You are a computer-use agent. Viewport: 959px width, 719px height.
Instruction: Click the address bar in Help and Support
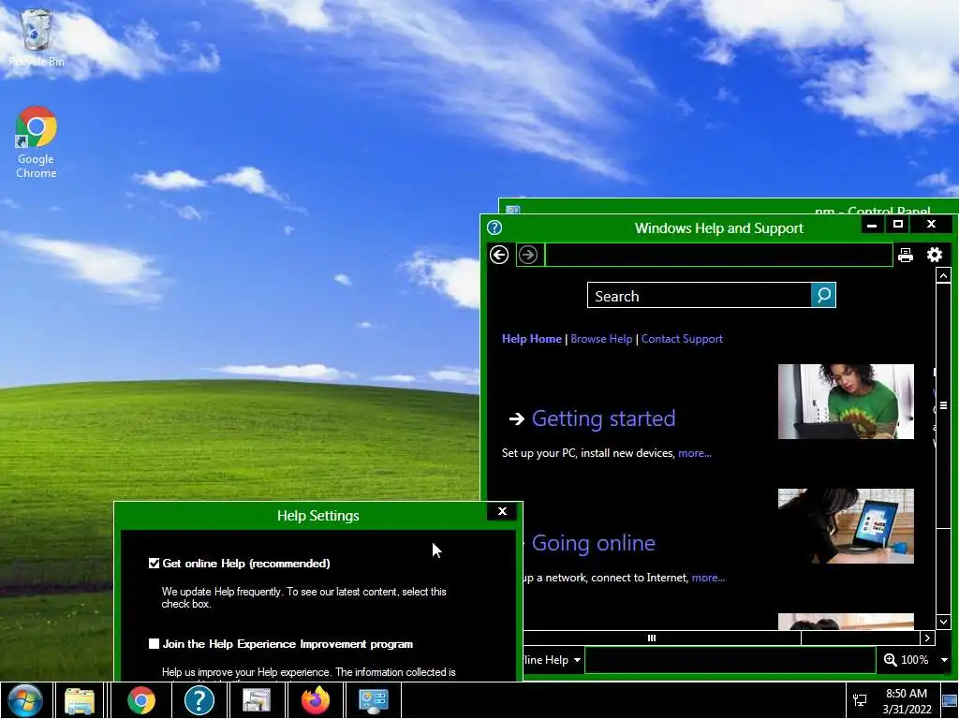tap(718, 255)
